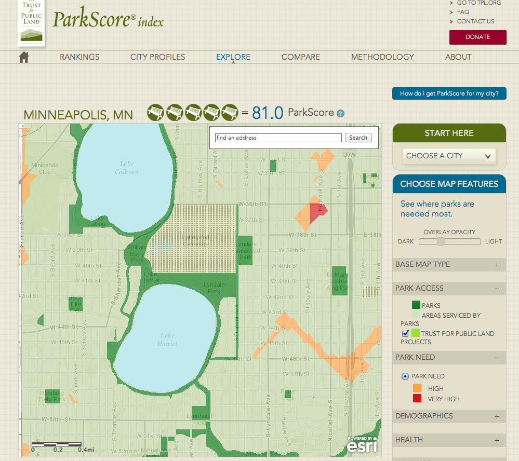Click the 81.0 ParkScore value

coord(268,113)
